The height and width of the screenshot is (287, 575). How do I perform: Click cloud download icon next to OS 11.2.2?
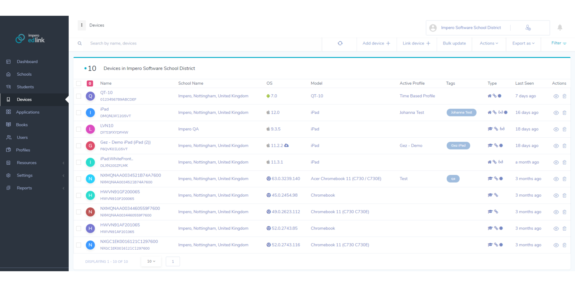[x=286, y=145]
